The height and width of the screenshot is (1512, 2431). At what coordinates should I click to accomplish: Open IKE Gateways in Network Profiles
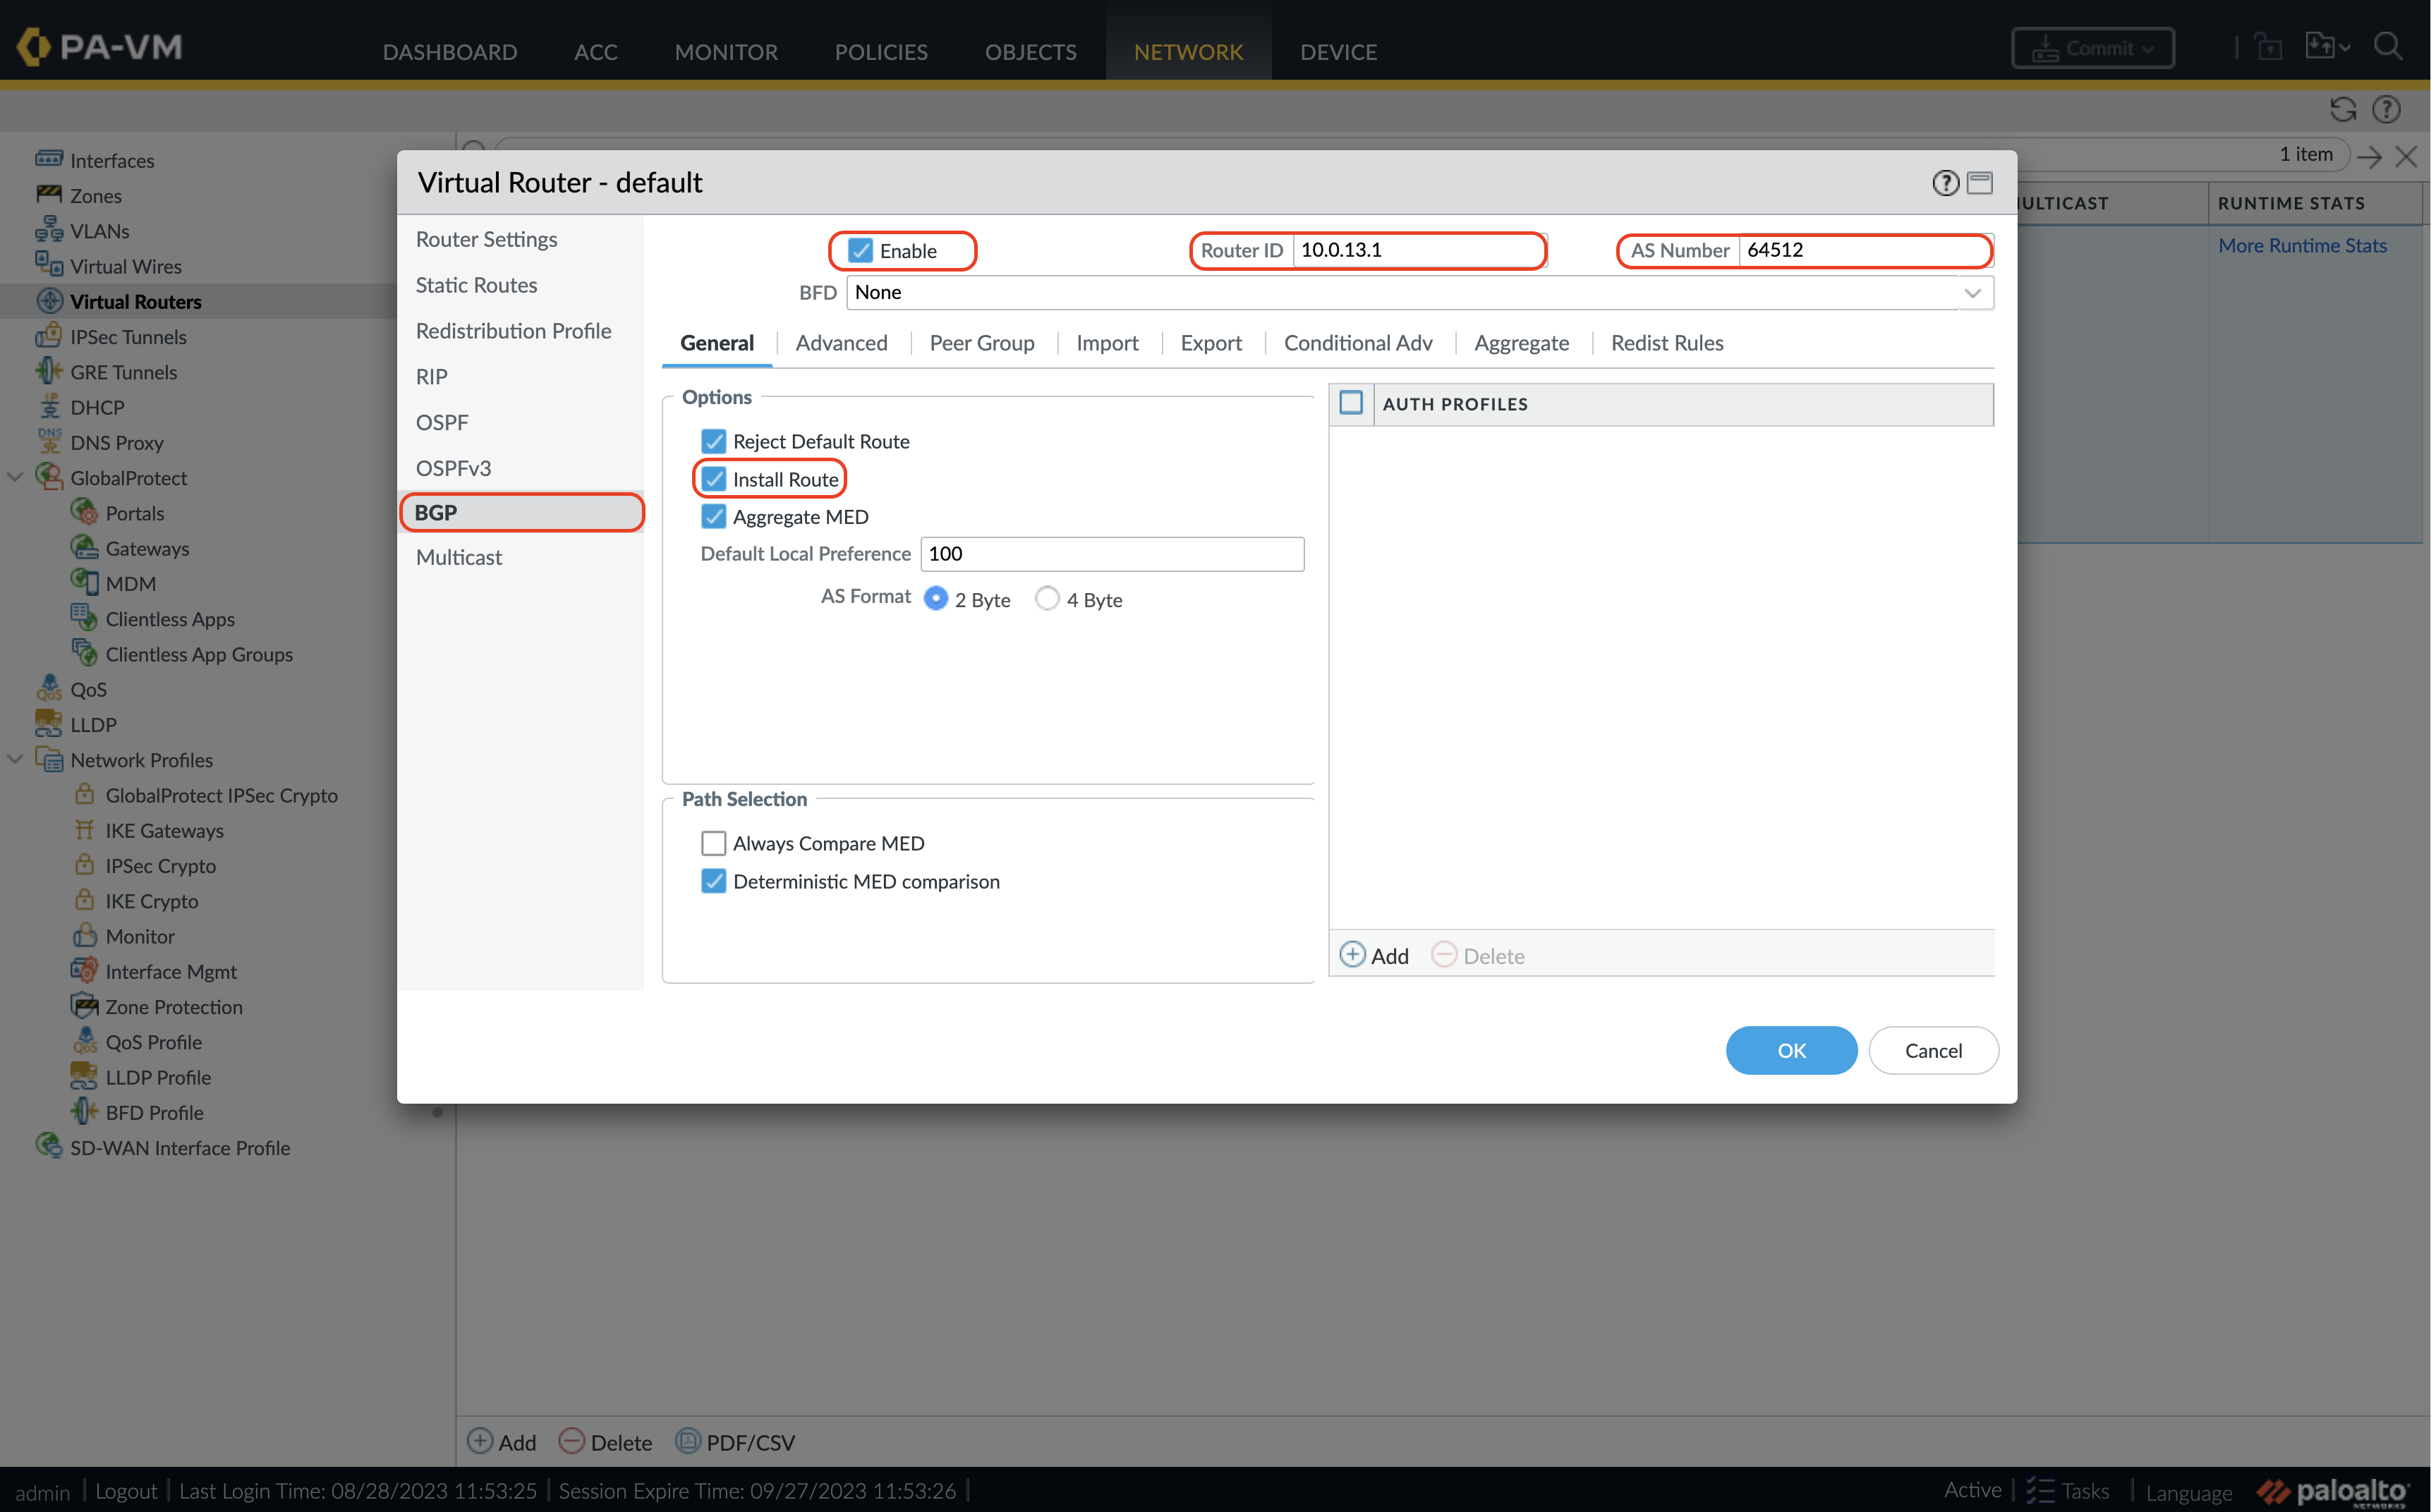164,830
